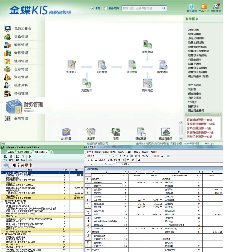Image resolution: width=232 pixels, height=252 pixels.
Task: Click the 过滤 filter icon in cash flow window
Action: click(x=23, y=157)
